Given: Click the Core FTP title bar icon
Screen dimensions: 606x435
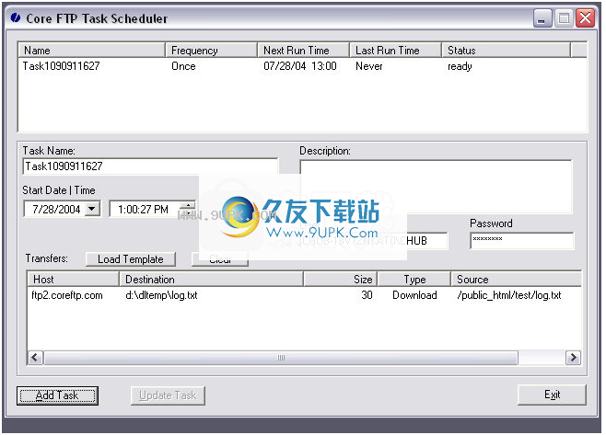Looking at the screenshot, I should tap(16, 17).
